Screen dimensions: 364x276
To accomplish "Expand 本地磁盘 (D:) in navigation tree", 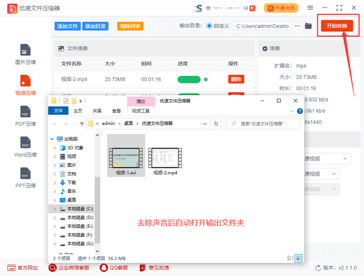I will pyautogui.click(x=55, y=218).
